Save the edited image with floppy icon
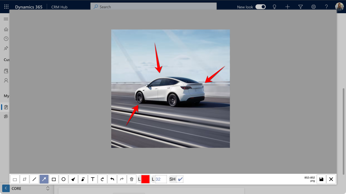346x194 pixels. point(321,179)
